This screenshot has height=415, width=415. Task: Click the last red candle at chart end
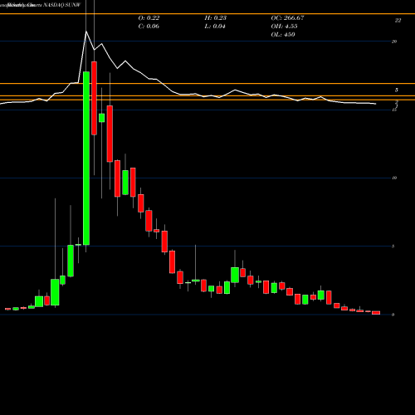[376, 313]
